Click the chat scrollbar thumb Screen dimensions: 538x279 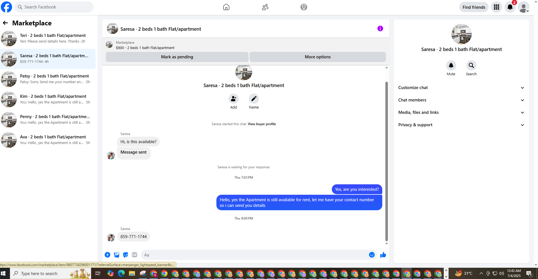[387, 161]
